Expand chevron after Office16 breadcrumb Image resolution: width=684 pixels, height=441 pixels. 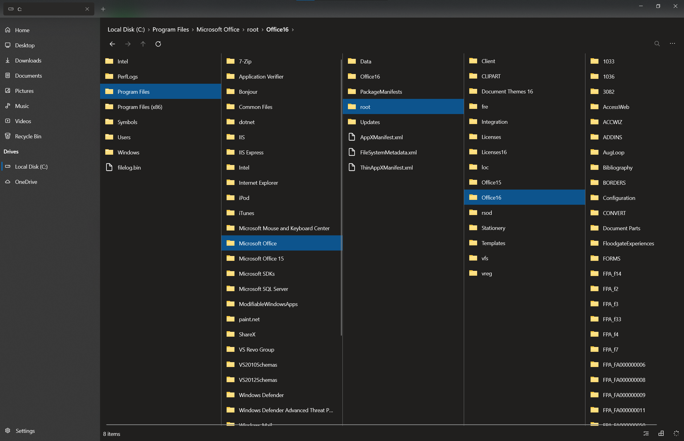(293, 30)
